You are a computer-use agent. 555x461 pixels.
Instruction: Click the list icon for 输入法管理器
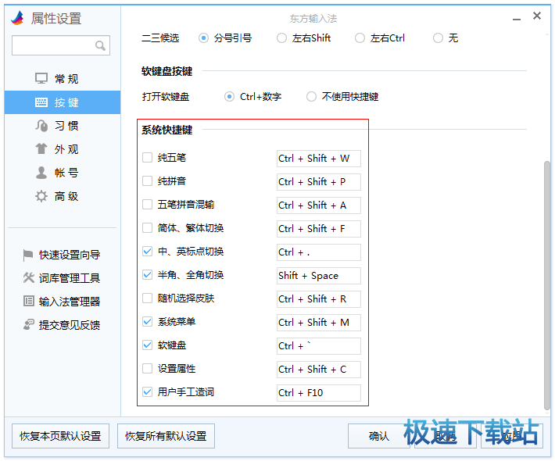29,301
